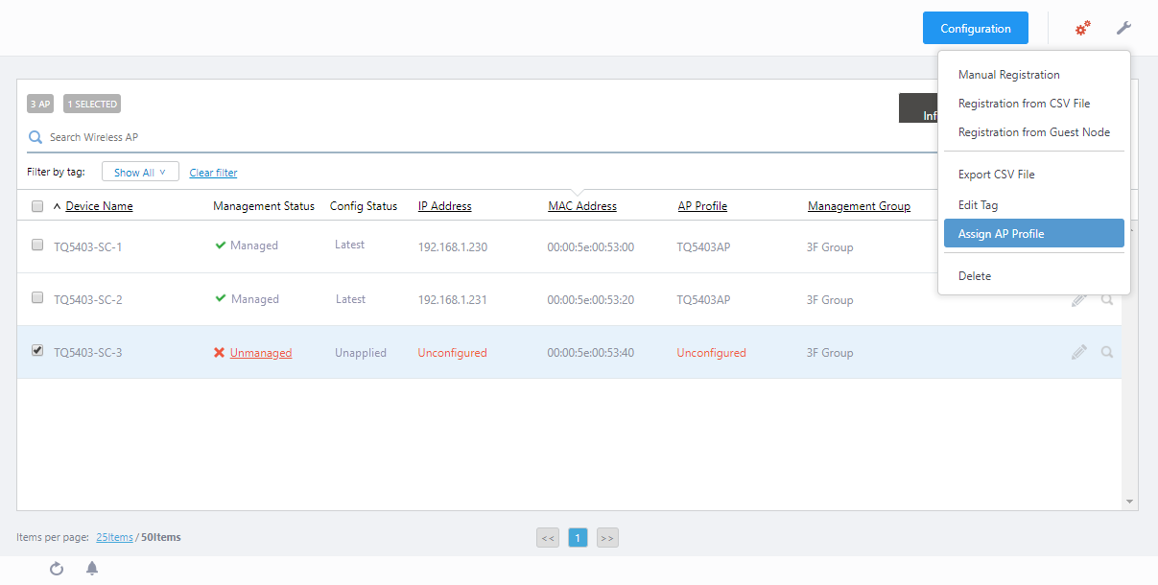This screenshot has height=585, width=1158.
Task: Check the TQ5403-SC-1 row checkbox
Action: click(37, 246)
